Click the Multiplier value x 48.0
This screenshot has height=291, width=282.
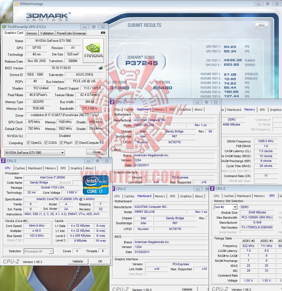[x=37, y=231]
